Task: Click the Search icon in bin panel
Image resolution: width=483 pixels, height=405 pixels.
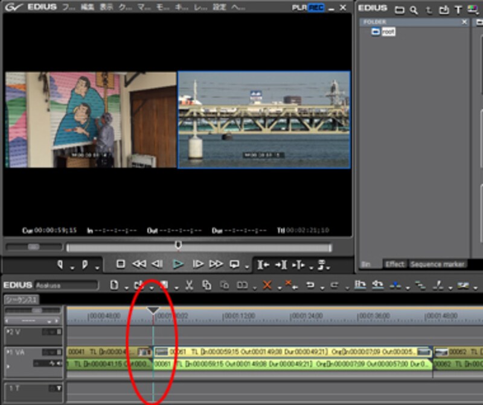Action: (x=414, y=10)
